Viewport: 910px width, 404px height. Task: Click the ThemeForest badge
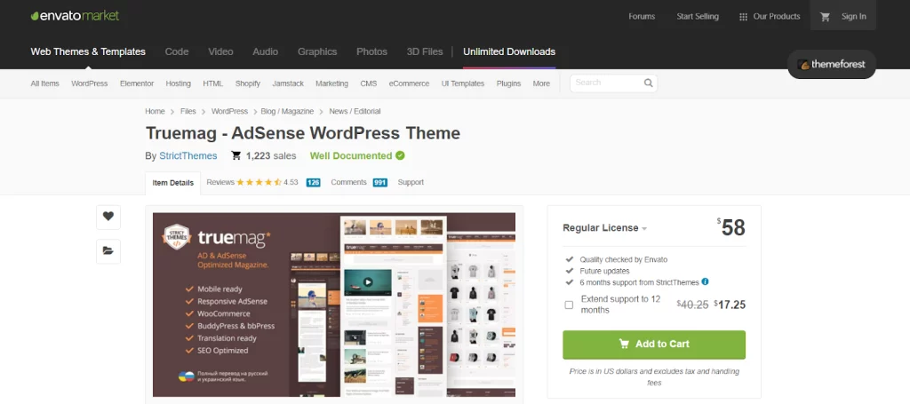tap(831, 64)
